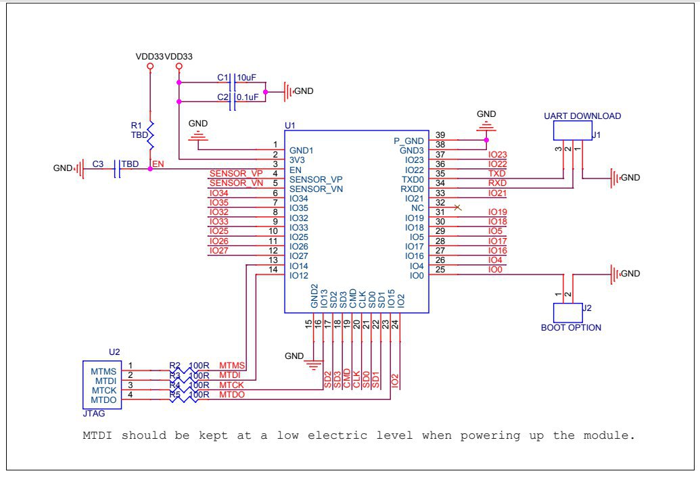Select the C2 capacitor symbol

coord(232,101)
